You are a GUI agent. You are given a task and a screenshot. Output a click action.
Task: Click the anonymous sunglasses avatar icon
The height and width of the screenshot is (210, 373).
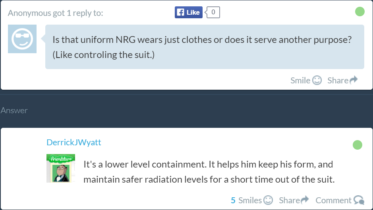22,39
